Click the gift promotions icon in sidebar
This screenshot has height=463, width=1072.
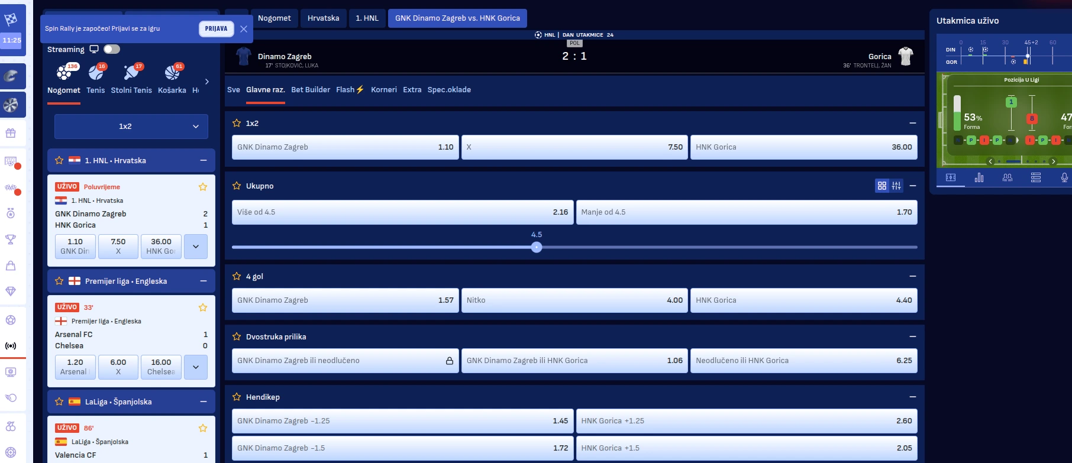coord(11,133)
